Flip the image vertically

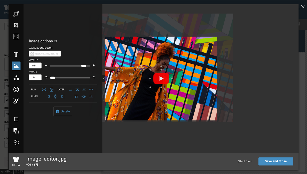tap(51, 90)
